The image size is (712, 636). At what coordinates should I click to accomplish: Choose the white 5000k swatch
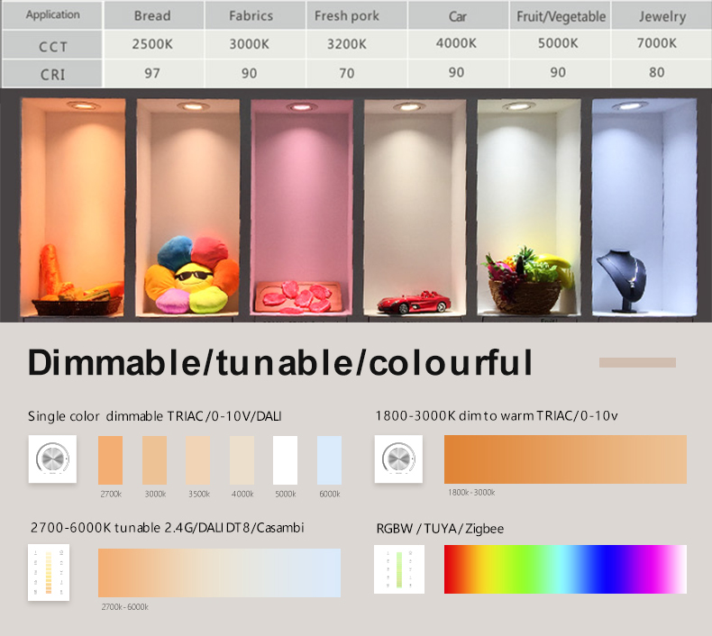(285, 460)
